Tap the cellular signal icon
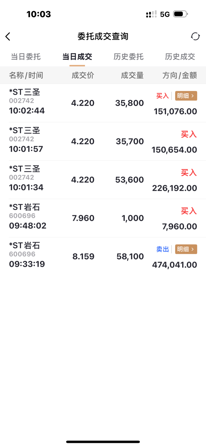 tap(151, 14)
